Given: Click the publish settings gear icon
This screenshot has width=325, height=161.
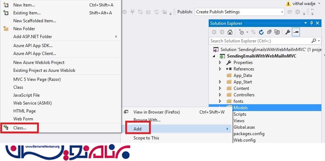Looking at the screenshot, I should pyautogui.click(x=298, y=12).
